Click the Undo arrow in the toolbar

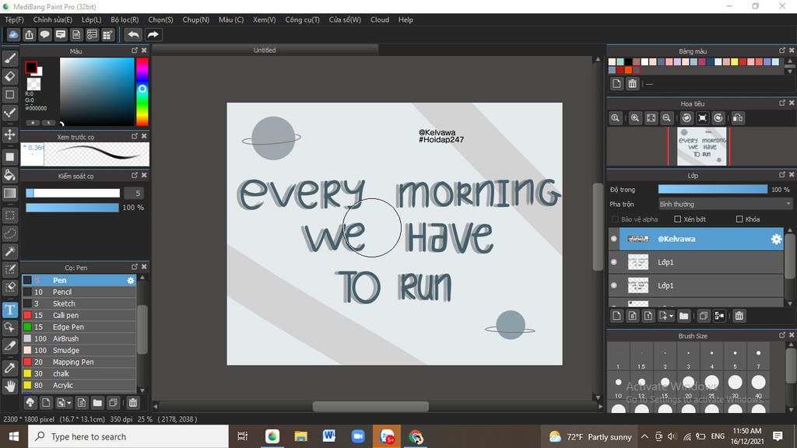(x=133, y=34)
